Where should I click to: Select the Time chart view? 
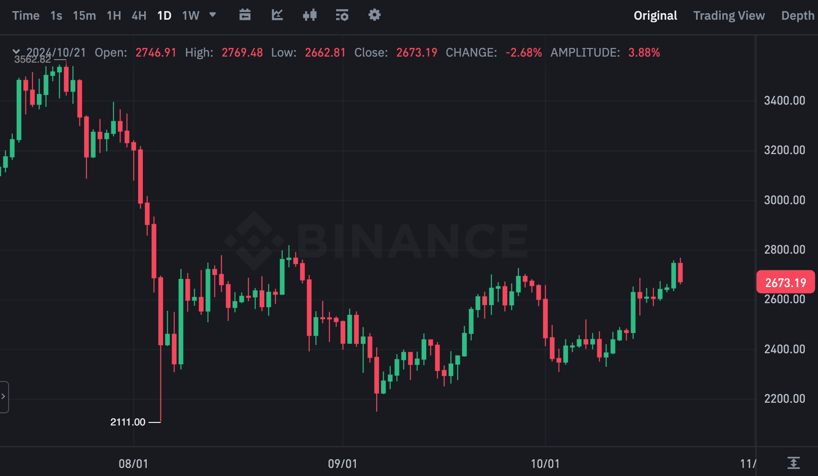[26, 16]
